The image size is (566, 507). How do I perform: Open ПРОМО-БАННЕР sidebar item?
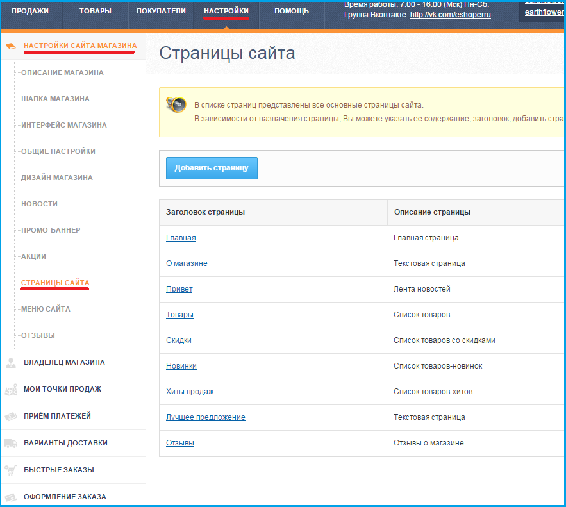[51, 230]
